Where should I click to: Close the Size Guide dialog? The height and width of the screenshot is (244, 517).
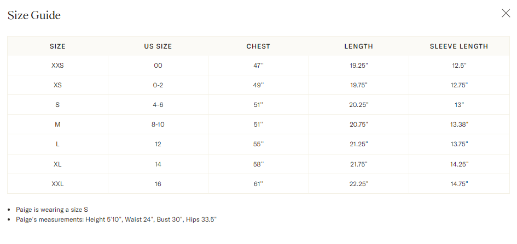[x=506, y=14]
